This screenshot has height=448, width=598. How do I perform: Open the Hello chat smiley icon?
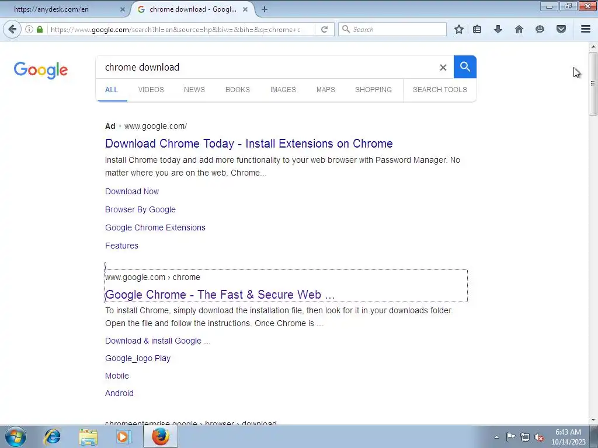click(x=540, y=29)
